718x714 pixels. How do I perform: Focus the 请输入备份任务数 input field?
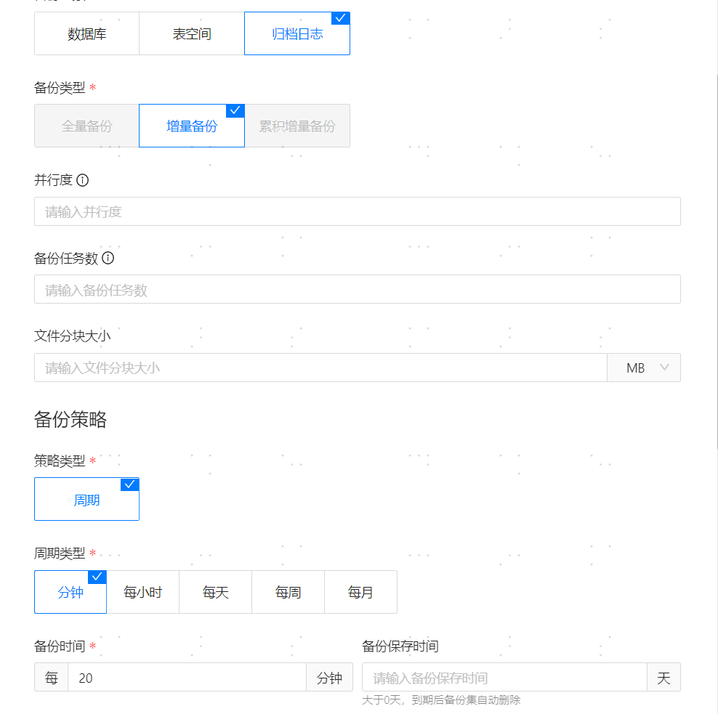[x=358, y=290]
